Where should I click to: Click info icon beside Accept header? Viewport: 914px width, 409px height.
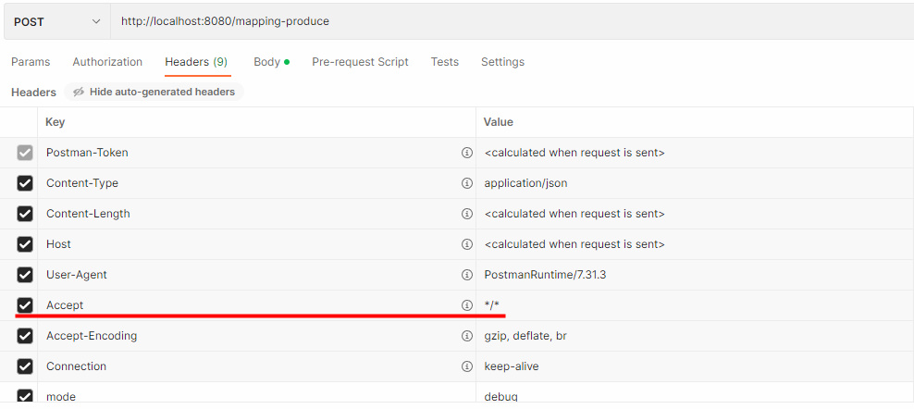(466, 305)
